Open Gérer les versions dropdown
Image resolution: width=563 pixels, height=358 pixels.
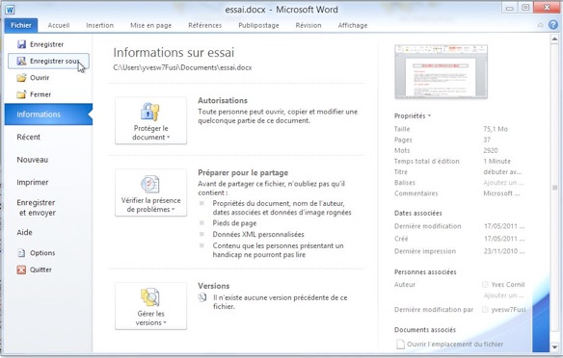(150, 306)
